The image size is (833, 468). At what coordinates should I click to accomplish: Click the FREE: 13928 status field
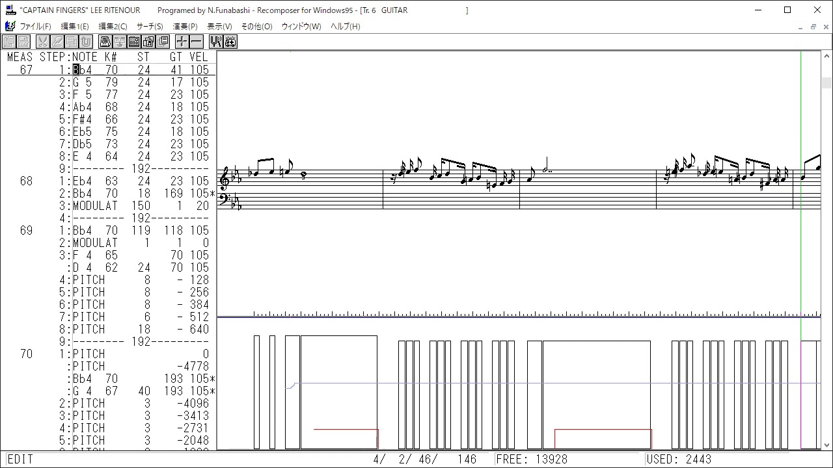click(532, 460)
